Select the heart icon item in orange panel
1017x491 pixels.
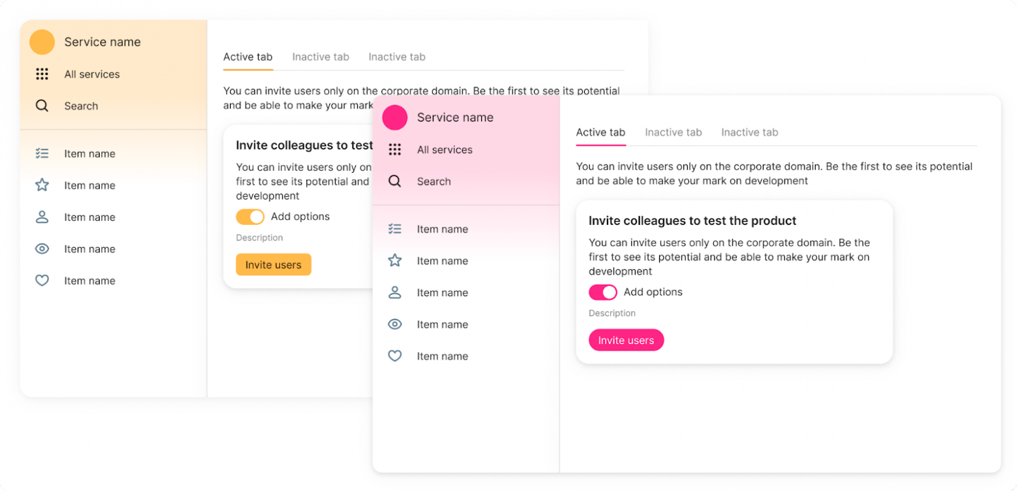[42, 281]
